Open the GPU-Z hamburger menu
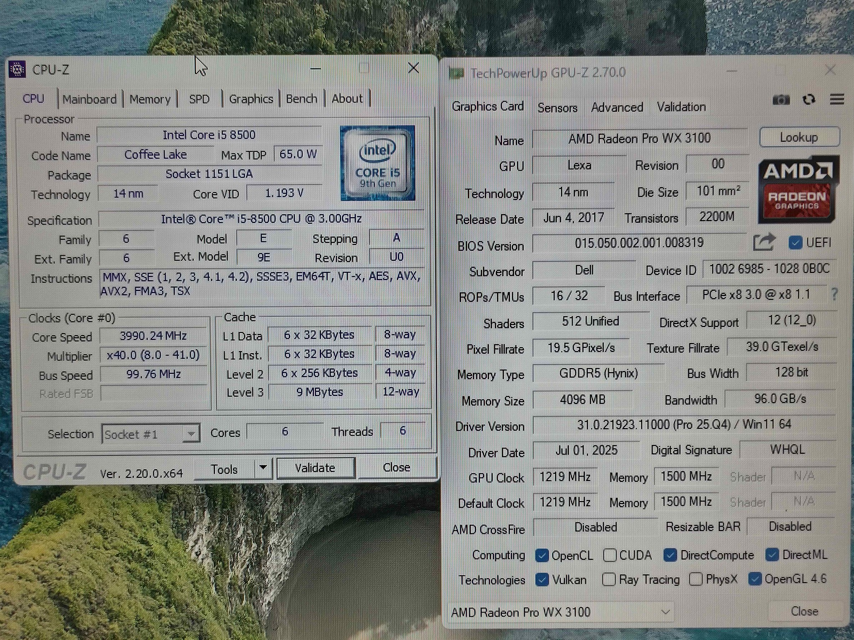Viewport: 854px width, 640px height. 836,99
